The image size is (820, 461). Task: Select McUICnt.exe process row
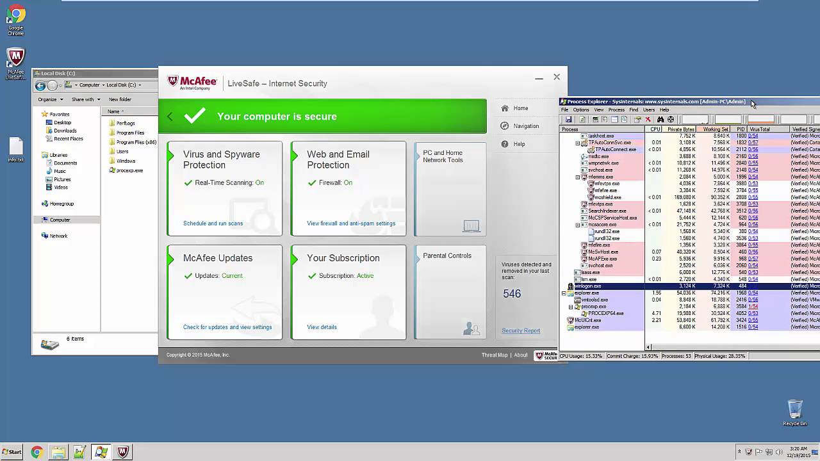tap(689, 320)
